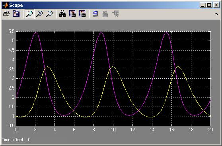The image size is (222, 146).
Task: Click the magenta curve's first peak near time 2
Action: [x=35, y=33]
